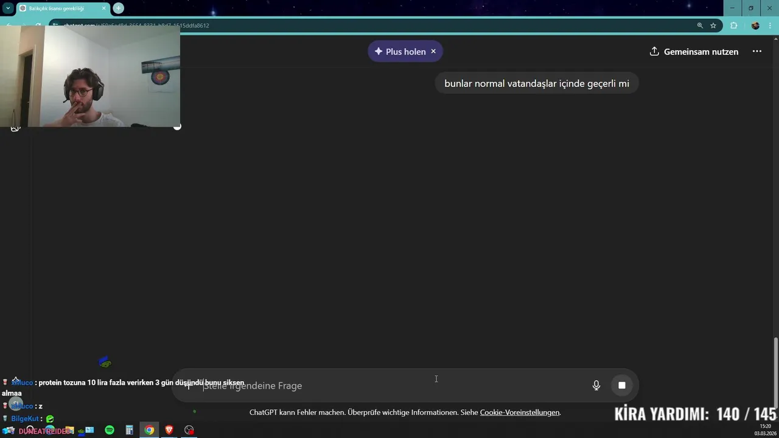This screenshot has width=779, height=438.
Task: Click the scrollbar up arrow
Action: click(775, 38)
